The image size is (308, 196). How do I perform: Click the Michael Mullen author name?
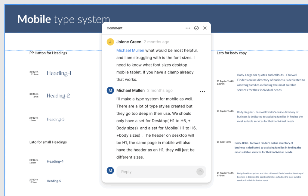(131, 90)
